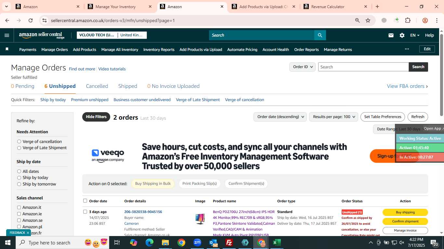Viewport: 444px width, 249px height.
Task: Switch to the Shipped orders tab
Action: pos(128,86)
